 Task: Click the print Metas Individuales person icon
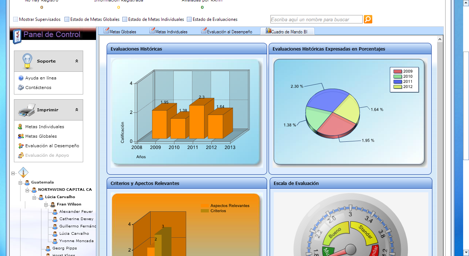(x=21, y=127)
